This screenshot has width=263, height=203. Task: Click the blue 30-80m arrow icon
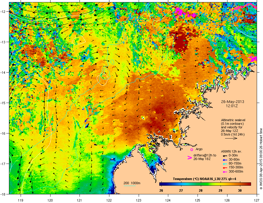point(225,160)
